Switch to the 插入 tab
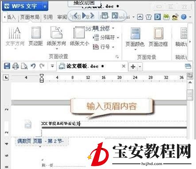 click(11, 17)
